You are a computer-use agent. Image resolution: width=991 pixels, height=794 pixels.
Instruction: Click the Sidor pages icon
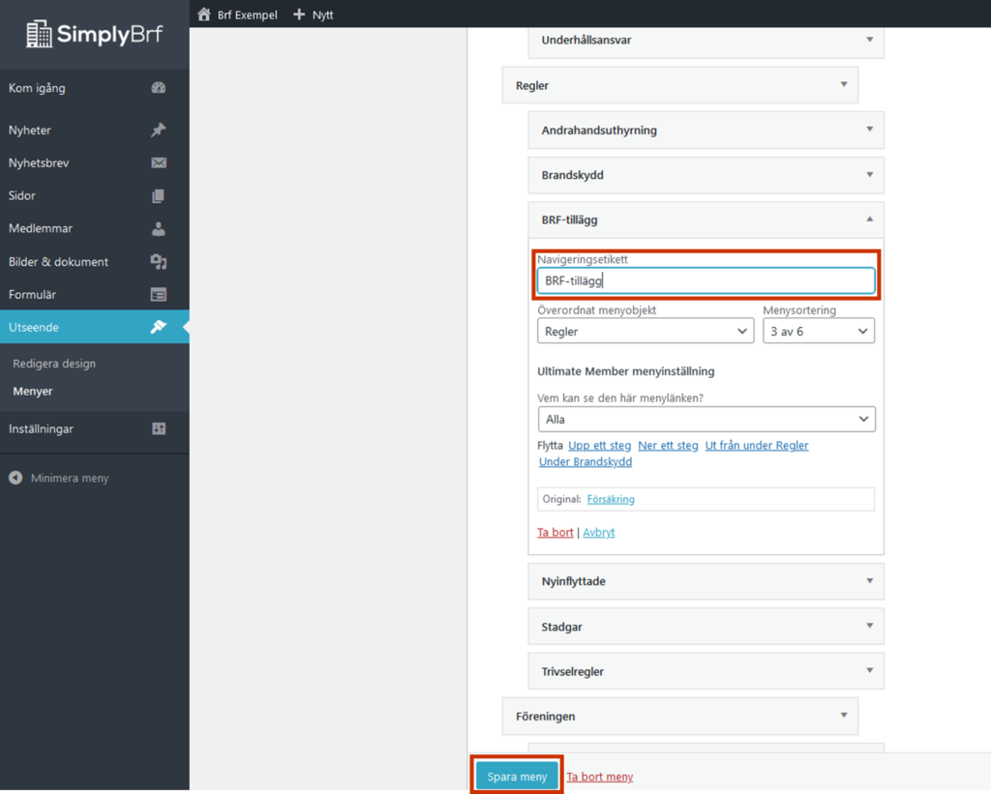point(159,196)
